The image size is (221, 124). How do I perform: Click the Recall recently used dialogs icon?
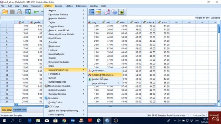(x=28, y=12)
